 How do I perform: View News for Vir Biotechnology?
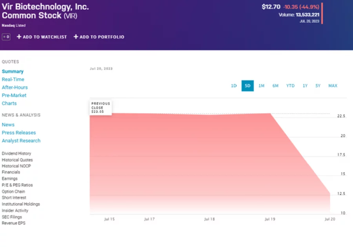point(8,124)
